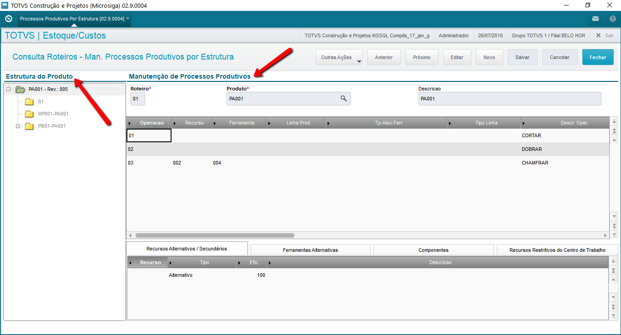Open the Outras Ações dropdown
Image resolution: width=621 pixels, height=335 pixels.
339,57
